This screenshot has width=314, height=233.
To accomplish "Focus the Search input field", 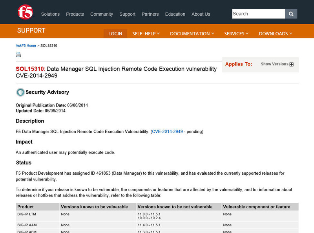I will pos(258,14).
